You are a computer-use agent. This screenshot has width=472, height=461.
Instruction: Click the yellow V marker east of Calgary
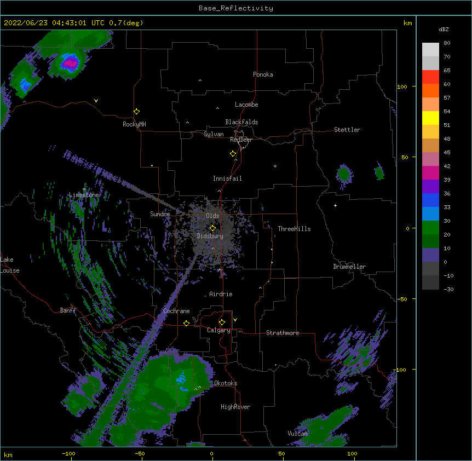(x=235, y=320)
